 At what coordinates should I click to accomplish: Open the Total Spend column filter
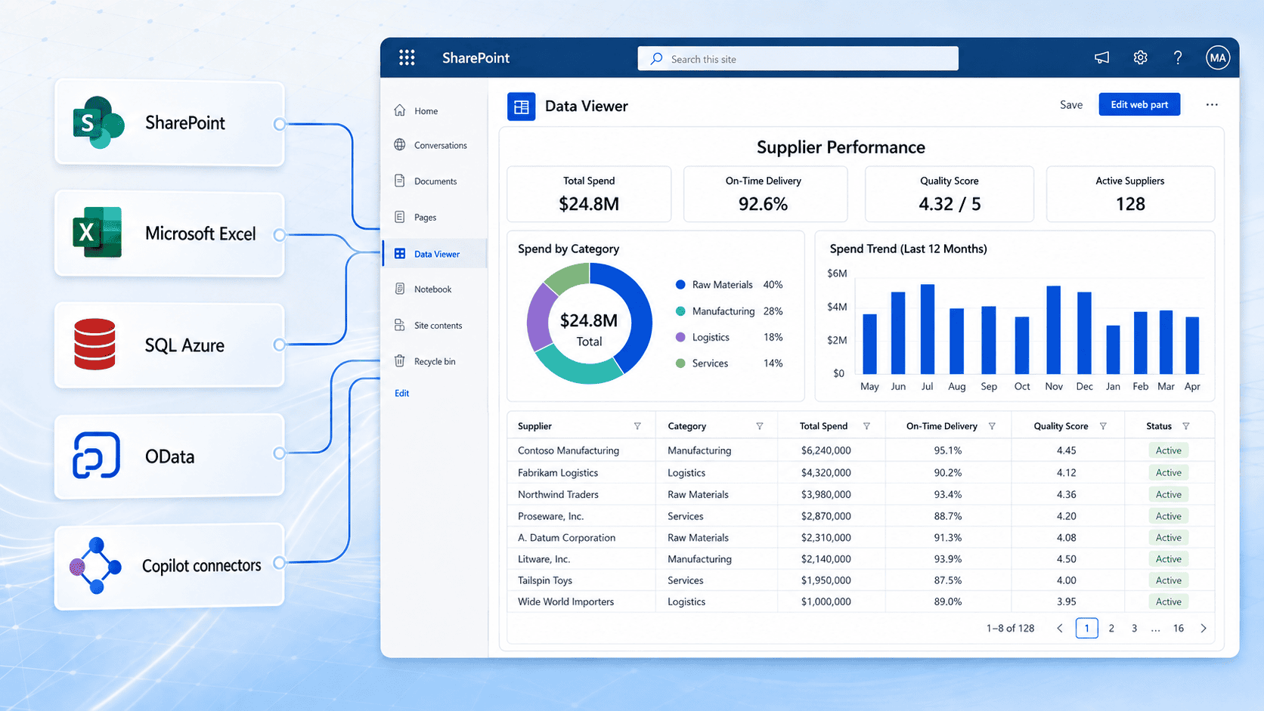pyautogui.click(x=866, y=426)
